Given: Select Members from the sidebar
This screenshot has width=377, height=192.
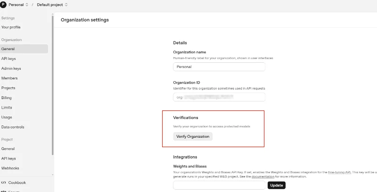Looking at the screenshot, I should (x=9, y=78).
